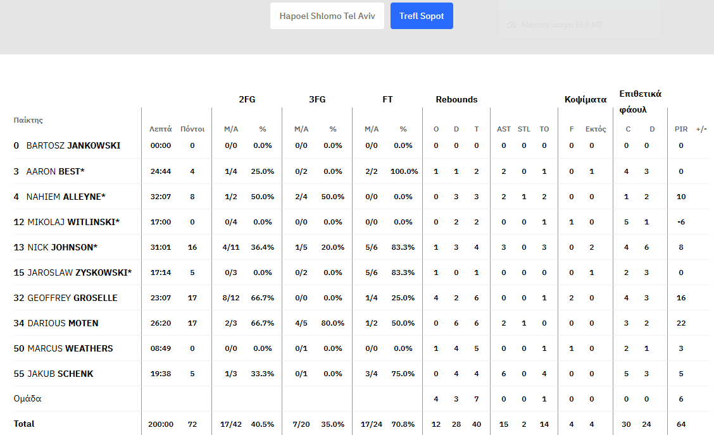Click the Ομάδα row label

(27, 398)
